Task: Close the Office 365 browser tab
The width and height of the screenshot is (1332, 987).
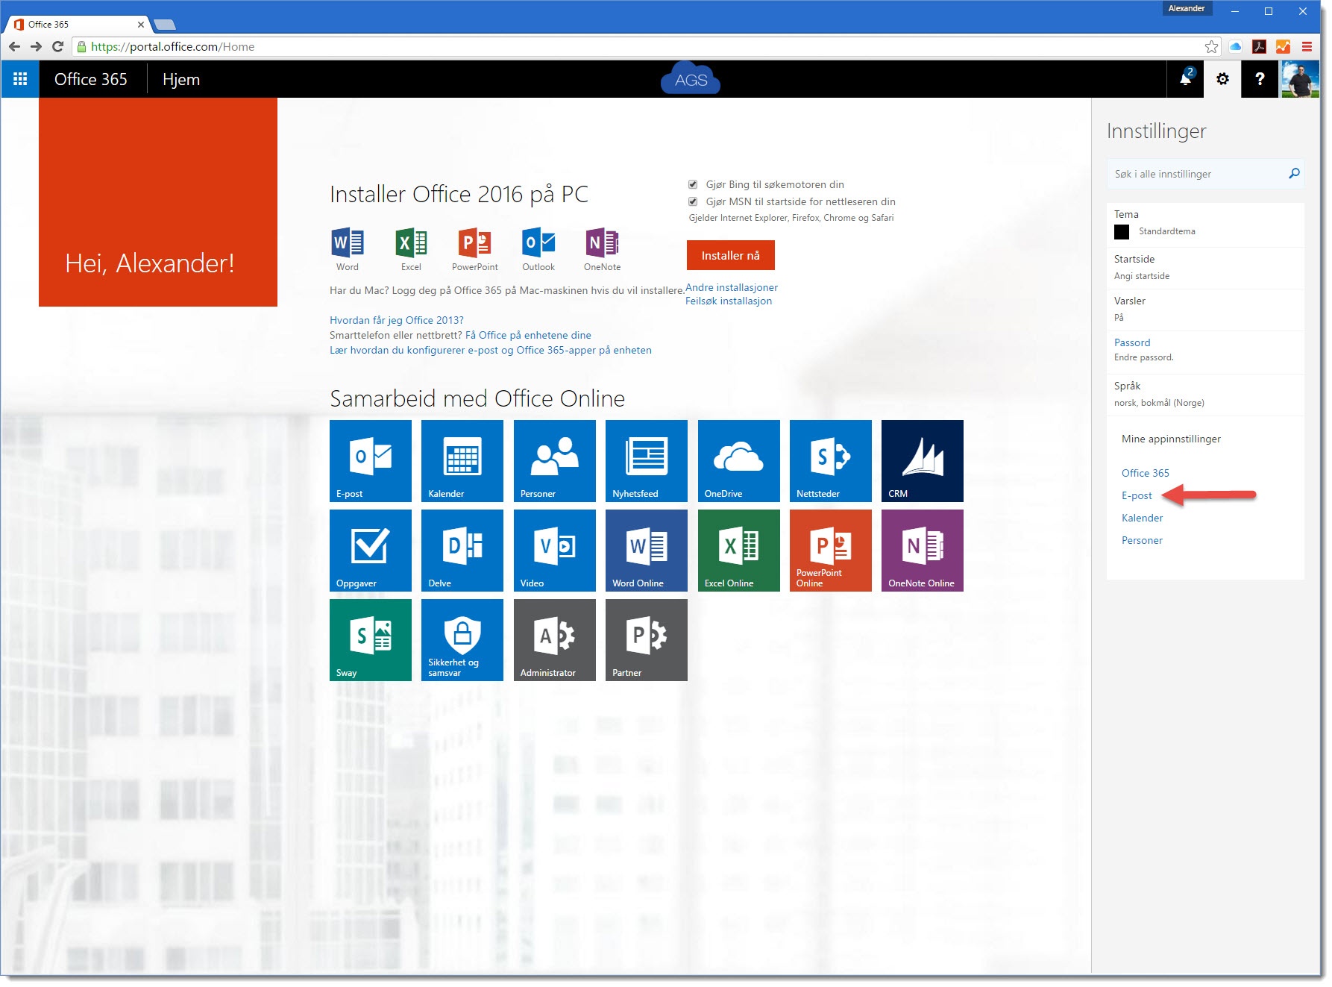Action: [x=140, y=25]
